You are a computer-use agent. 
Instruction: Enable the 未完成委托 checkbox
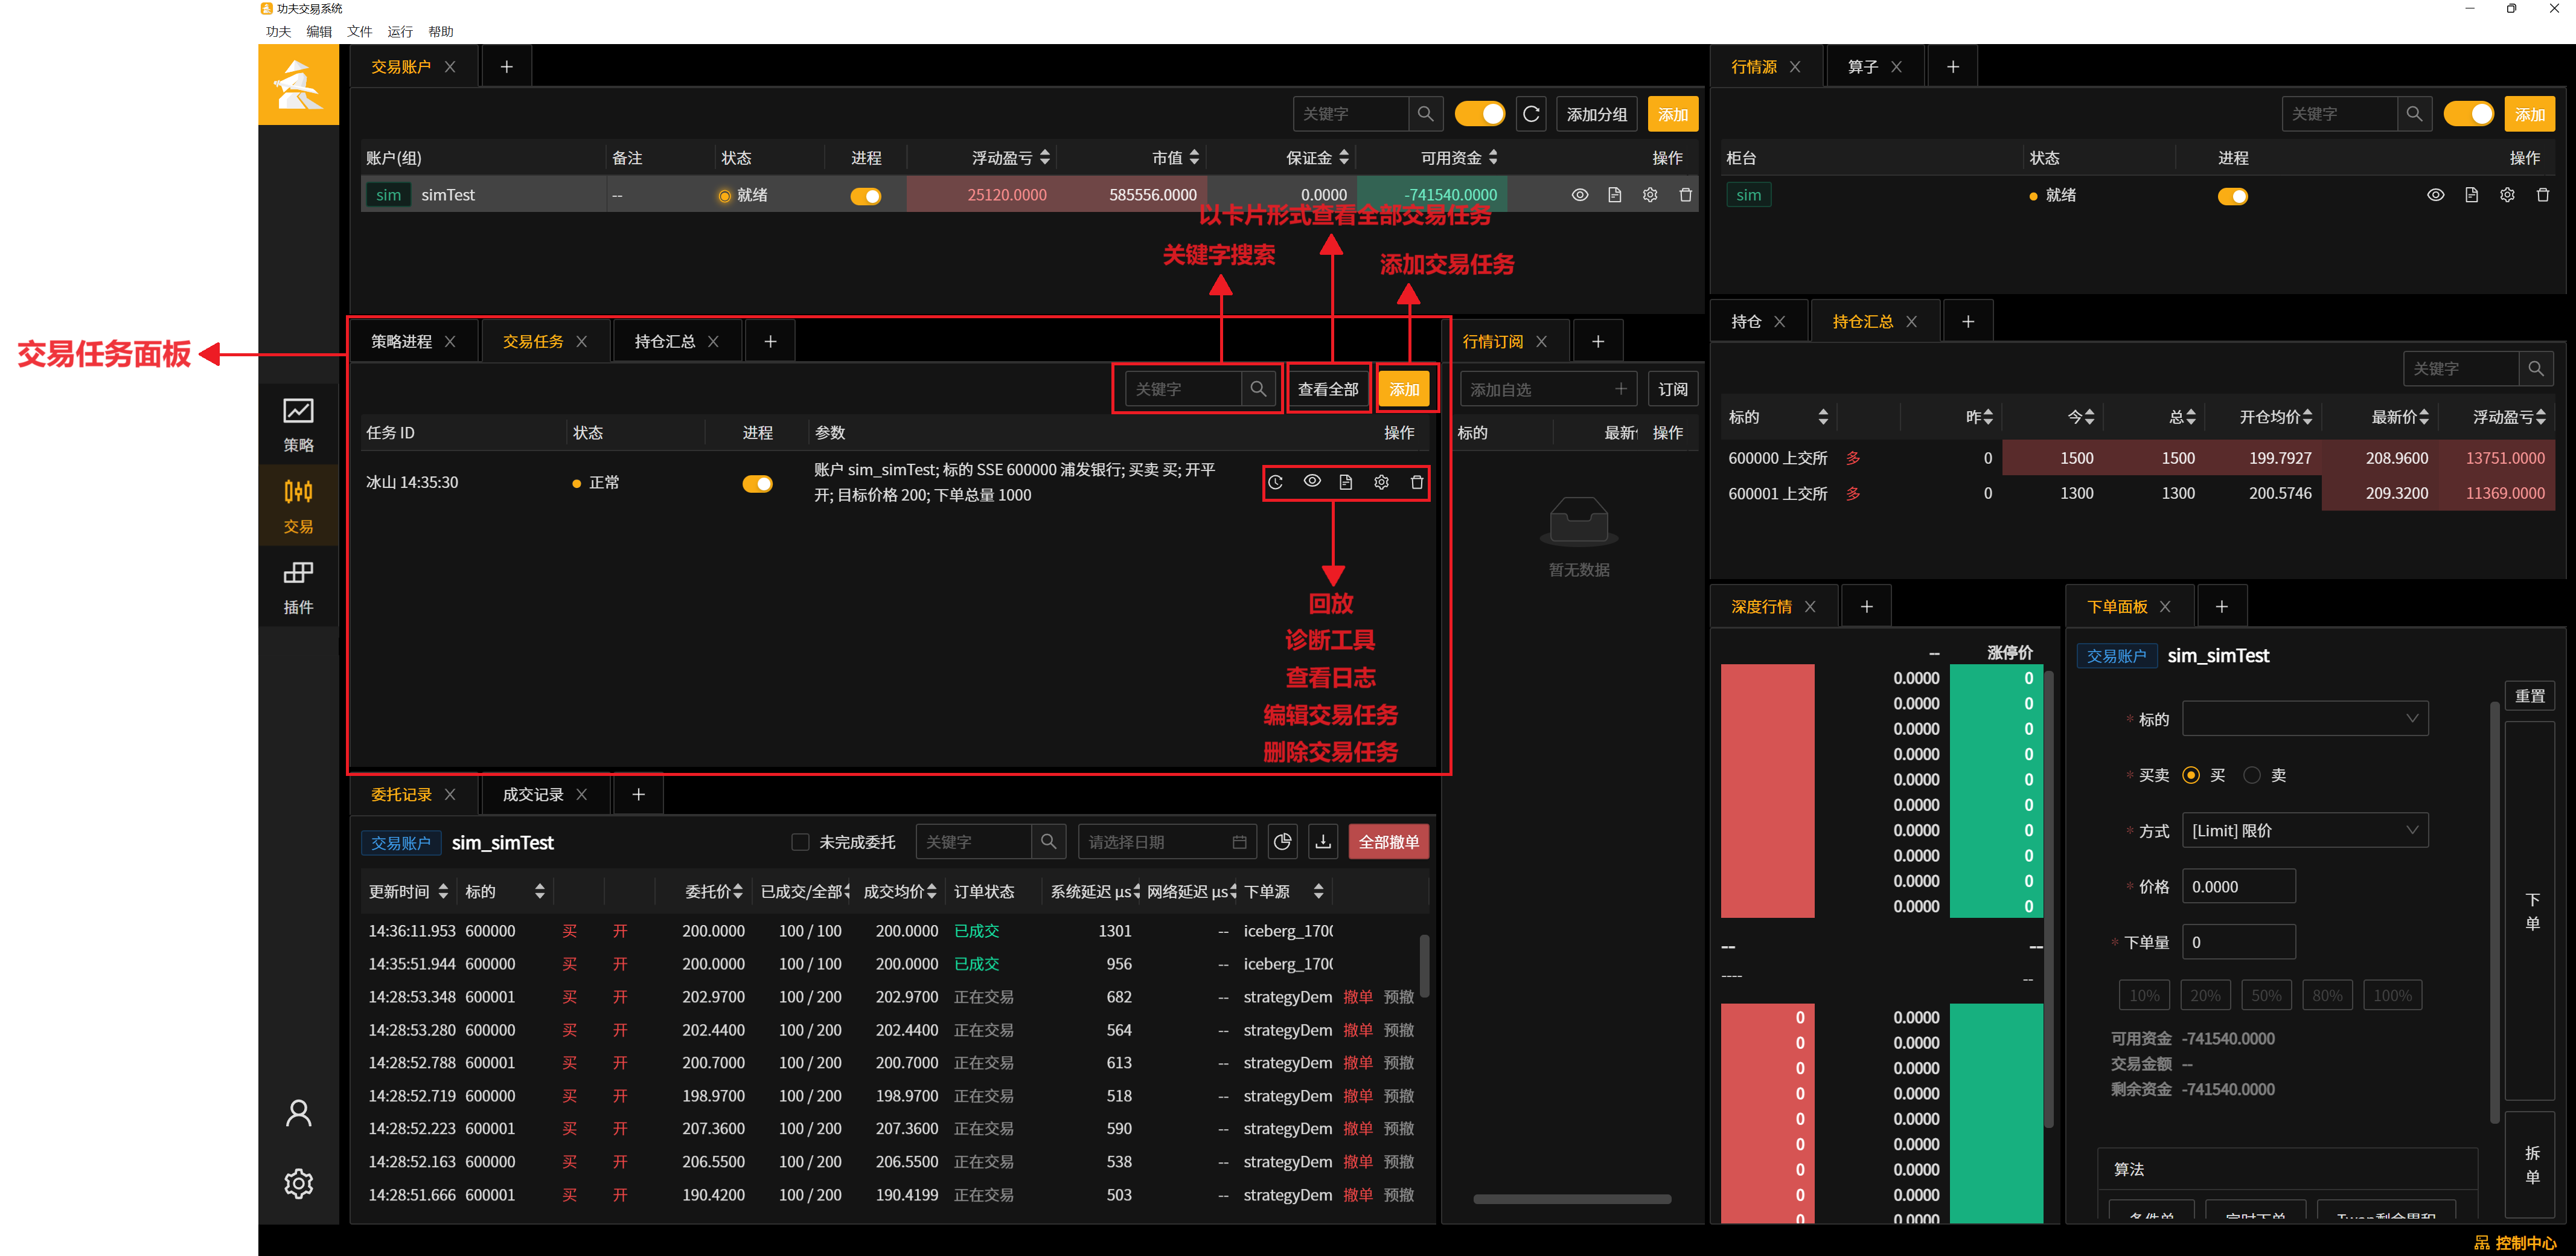(800, 842)
